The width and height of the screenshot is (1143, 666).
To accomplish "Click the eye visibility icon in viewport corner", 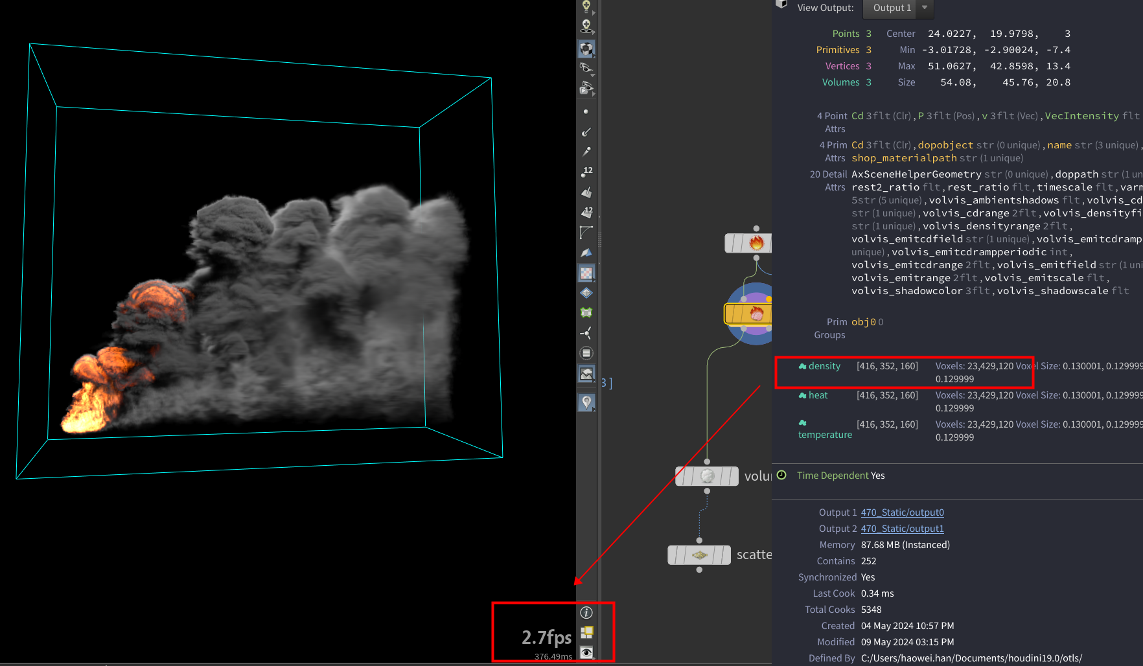I will tap(586, 652).
